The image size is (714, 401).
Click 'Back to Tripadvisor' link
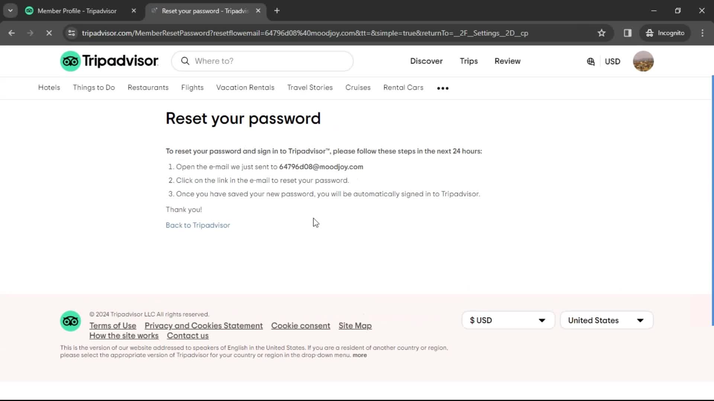(x=197, y=225)
